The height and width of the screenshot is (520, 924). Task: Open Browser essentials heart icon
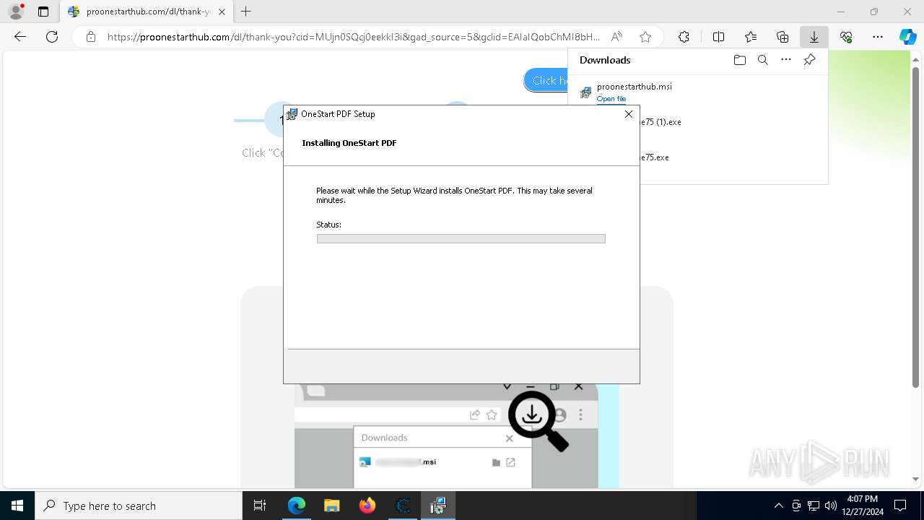[x=846, y=37]
